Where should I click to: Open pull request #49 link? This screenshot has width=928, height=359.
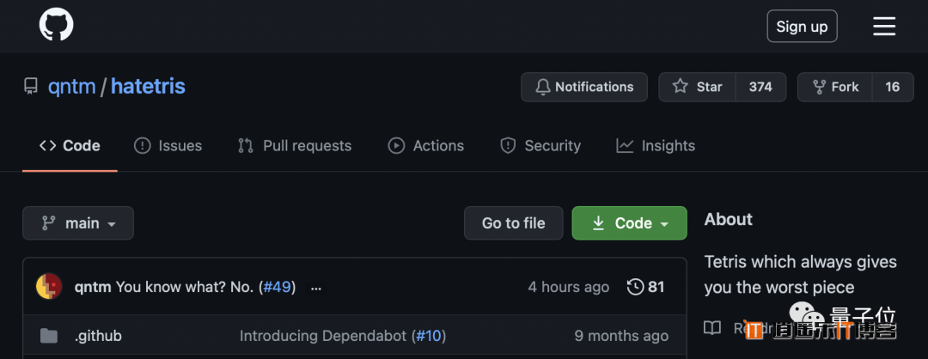click(x=277, y=288)
